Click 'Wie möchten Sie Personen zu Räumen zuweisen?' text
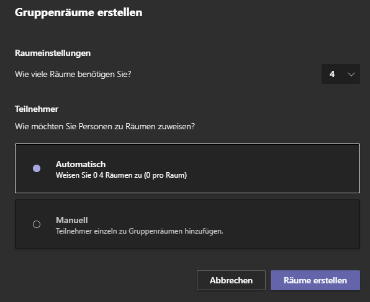Screen dimensions: 370x302 point(105,126)
